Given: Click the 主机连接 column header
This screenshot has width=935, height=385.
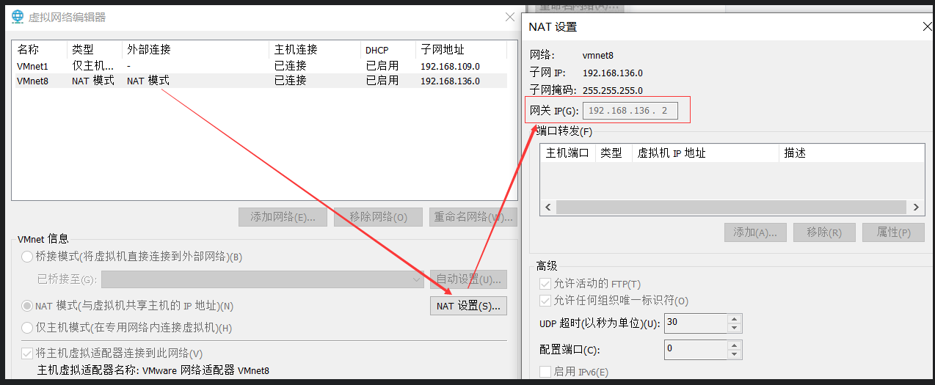Looking at the screenshot, I should point(296,50).
